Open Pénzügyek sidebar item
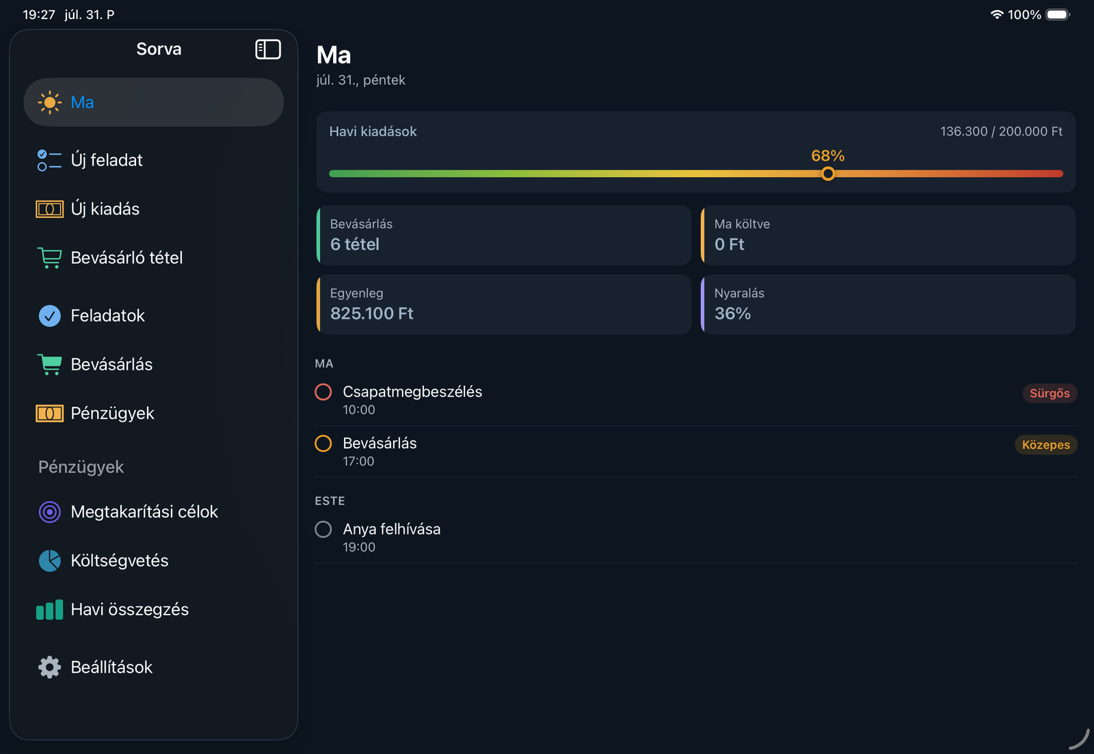1094x754 pixels. pyautogui.click(x=153, y=414)
